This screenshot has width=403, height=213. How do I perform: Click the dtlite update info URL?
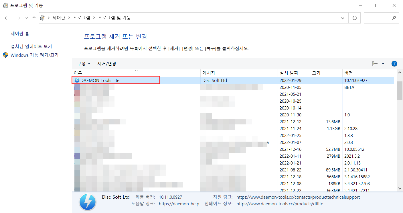coord(280,204)
